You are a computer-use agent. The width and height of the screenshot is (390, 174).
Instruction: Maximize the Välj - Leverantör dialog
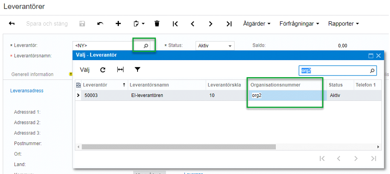[x=371, y=56]
